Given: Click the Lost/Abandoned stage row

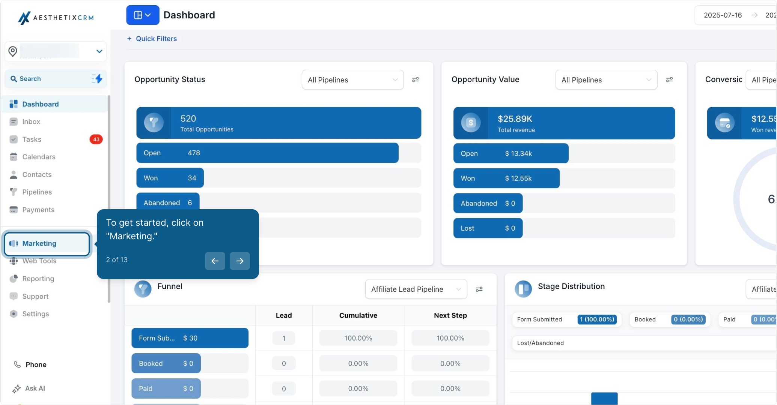Looking at the screenshot, I should [644, 343].
